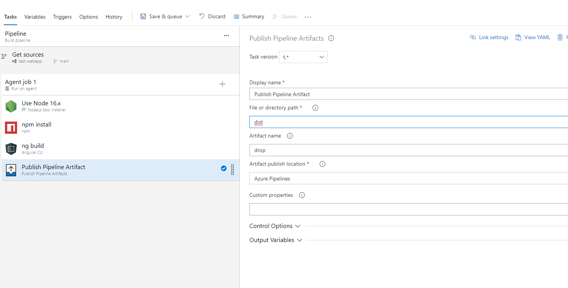Click the Publish Pipeline Artifact upload icon
Viewport: 568px width, 288px height.
(x=11, y=170)
